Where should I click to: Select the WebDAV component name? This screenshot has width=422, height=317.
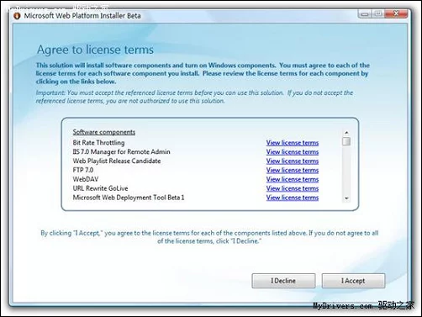tap(86, 179)
